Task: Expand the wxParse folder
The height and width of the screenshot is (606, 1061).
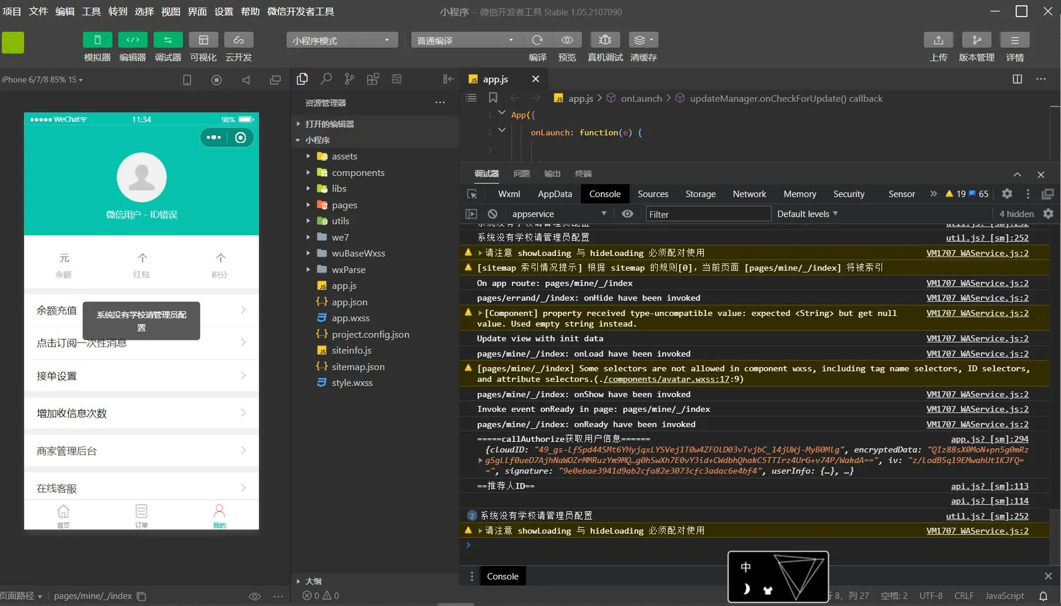Action: tap(375, 269)
